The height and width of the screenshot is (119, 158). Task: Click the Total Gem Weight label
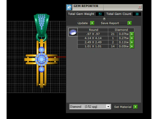[81, 14]
